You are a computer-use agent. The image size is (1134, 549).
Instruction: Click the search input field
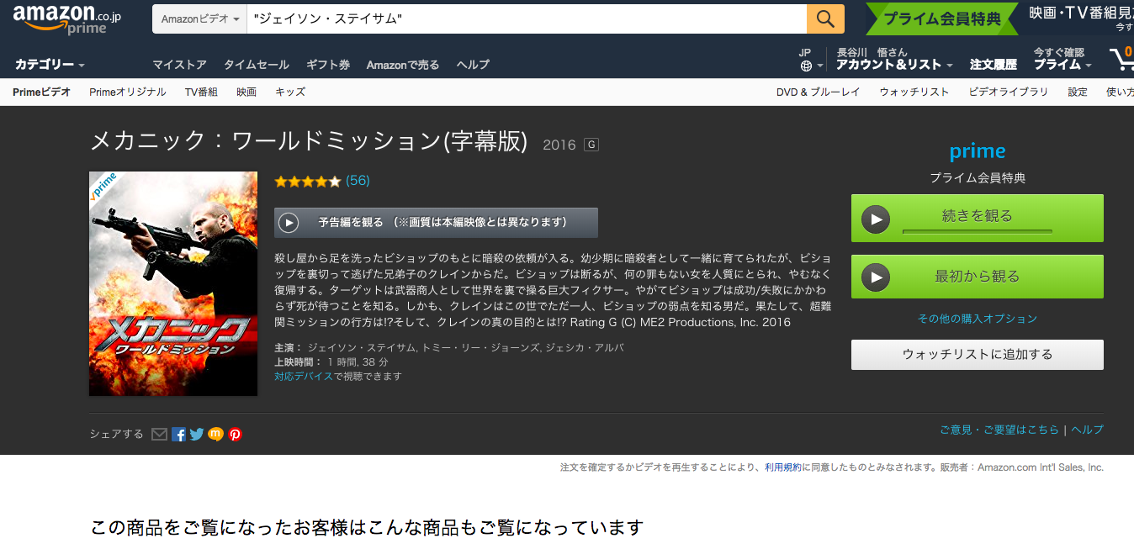click(527, 18)
